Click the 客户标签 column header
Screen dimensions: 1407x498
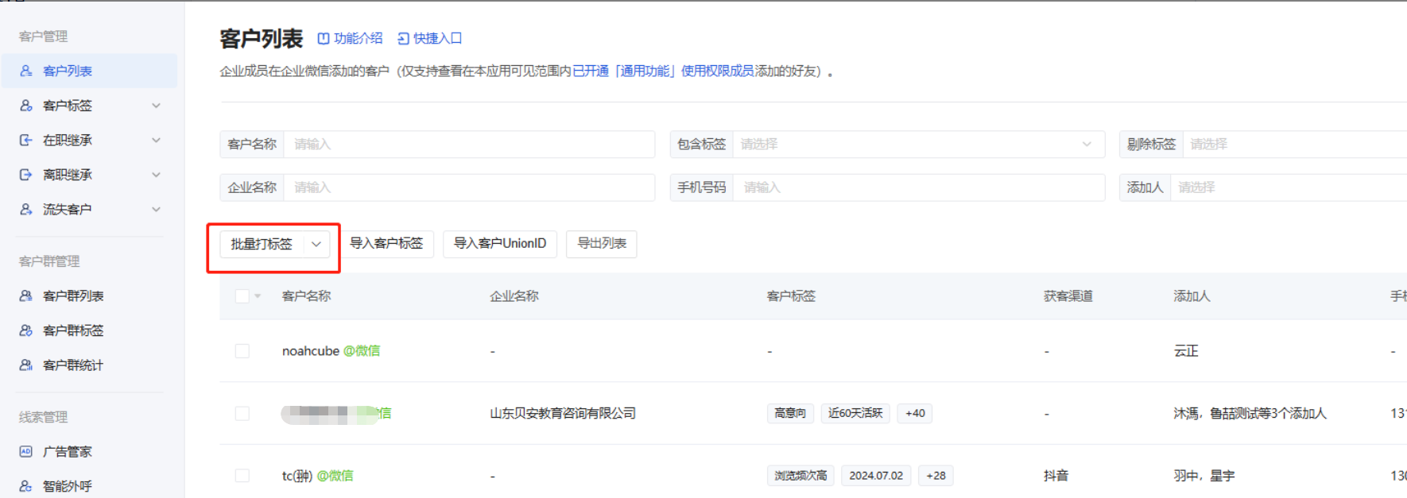pos(791,296)
